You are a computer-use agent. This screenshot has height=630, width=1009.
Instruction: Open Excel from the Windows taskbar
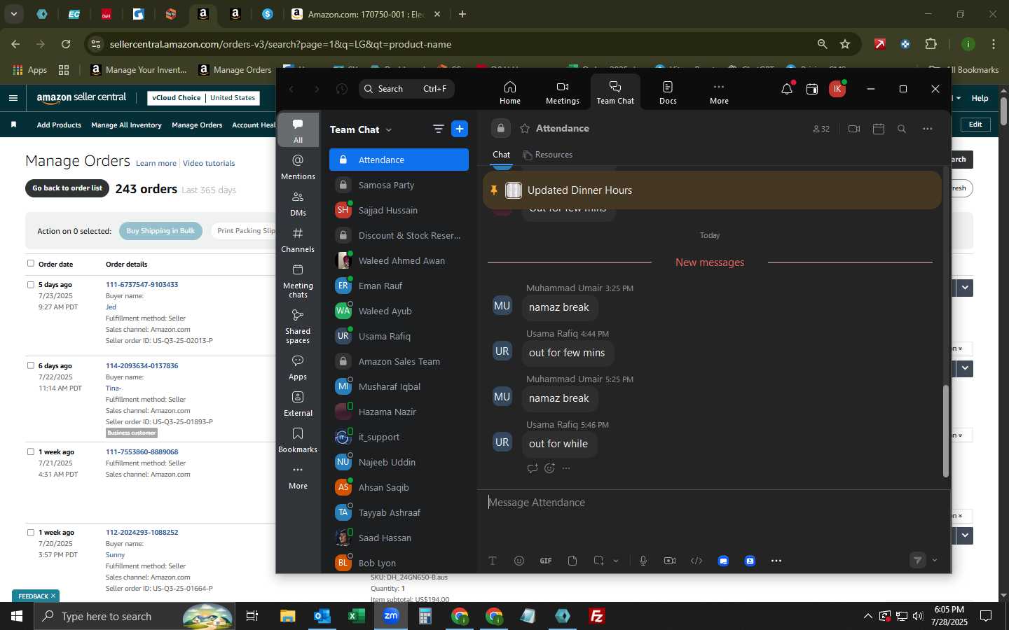[356, 616]
